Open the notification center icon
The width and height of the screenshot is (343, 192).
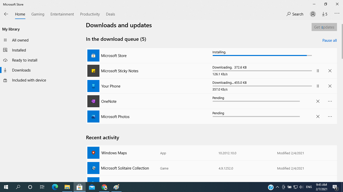[x=335, y=187]
